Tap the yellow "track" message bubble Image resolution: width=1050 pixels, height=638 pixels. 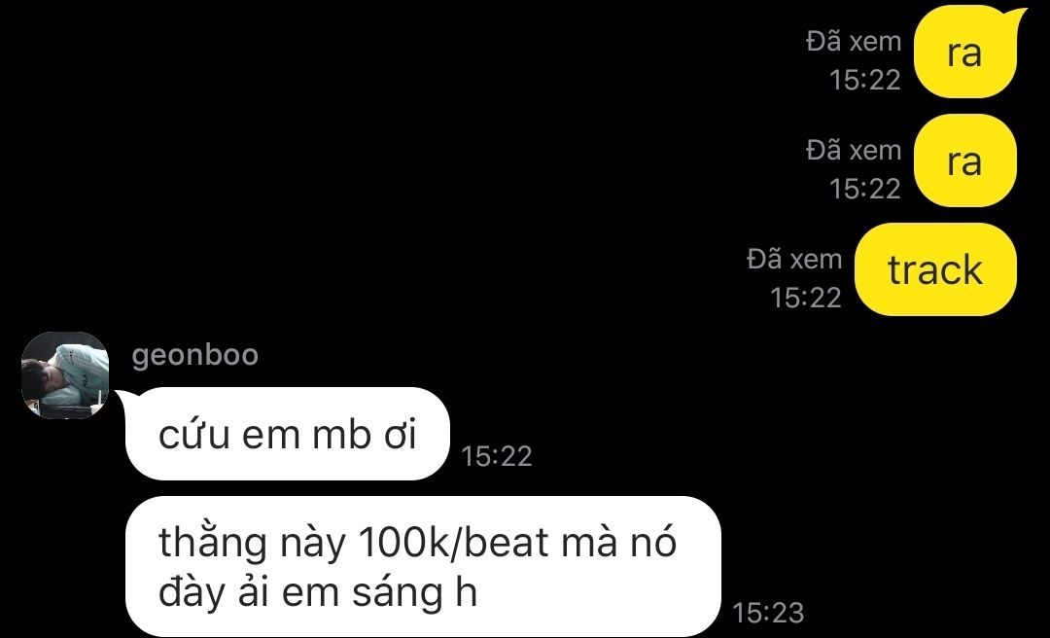tap(935, 269)
